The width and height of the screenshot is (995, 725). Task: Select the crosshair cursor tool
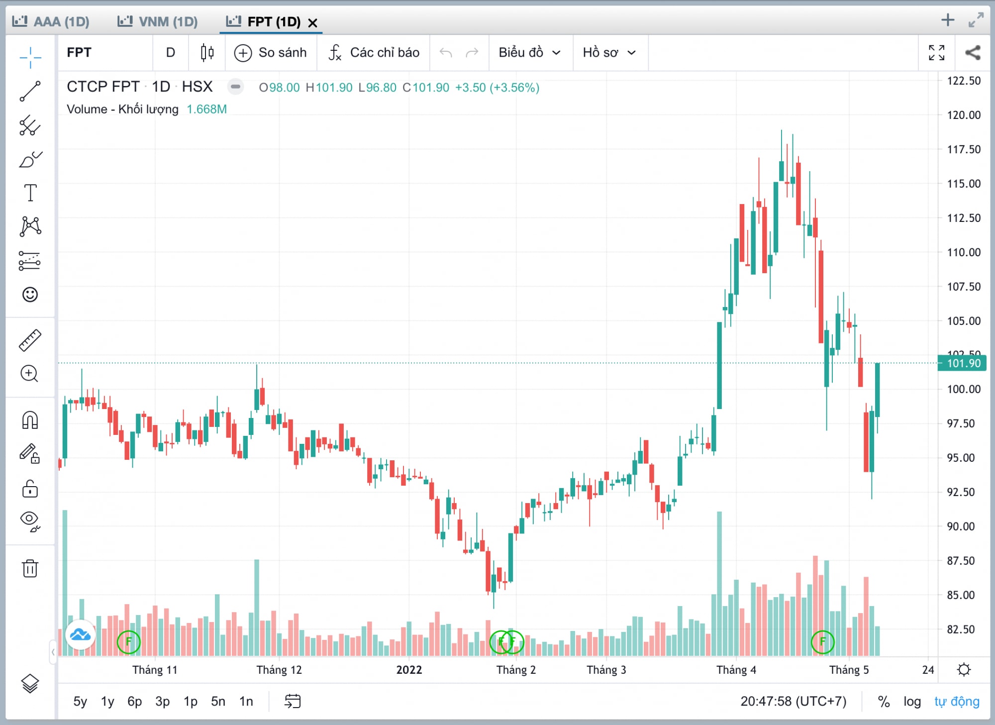tap(30, 57)
